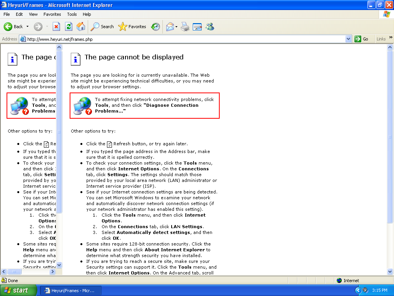Open the Windows start button

click(x=18, y=290)
